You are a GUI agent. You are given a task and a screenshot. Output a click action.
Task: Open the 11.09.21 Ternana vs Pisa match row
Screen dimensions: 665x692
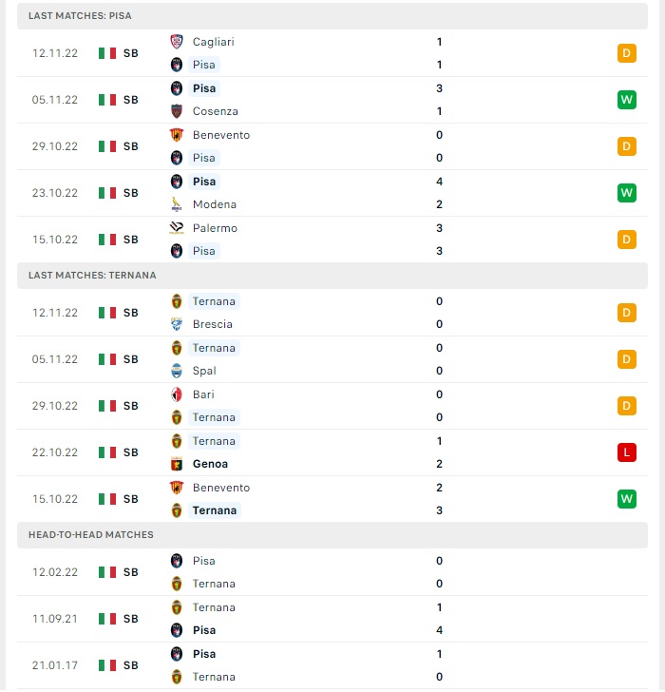pos(332,619)
